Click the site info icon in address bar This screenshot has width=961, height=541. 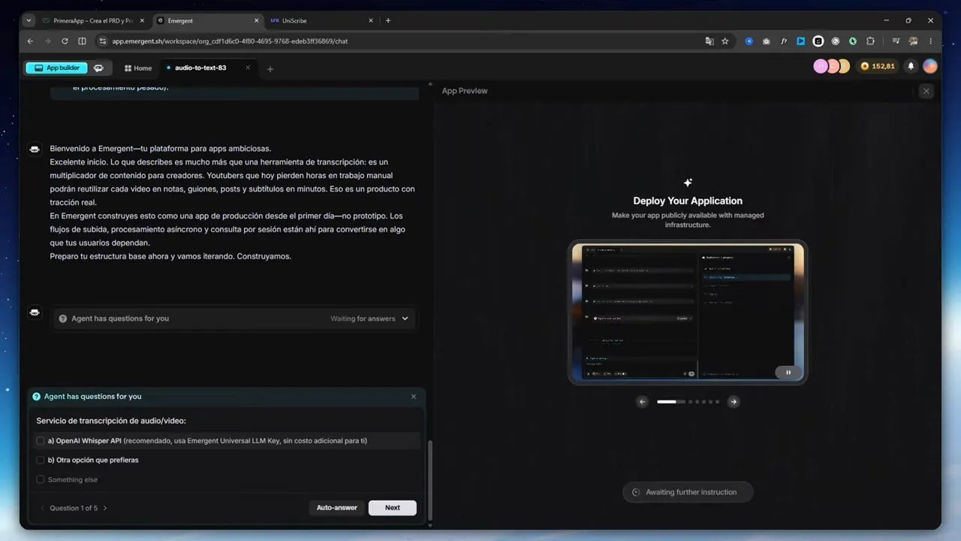tap(103, 41)
